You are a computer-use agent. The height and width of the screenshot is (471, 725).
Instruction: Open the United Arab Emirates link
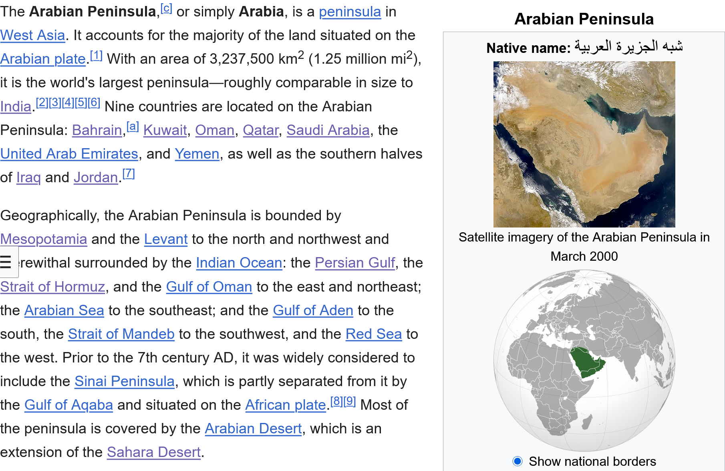coord(69,154)
